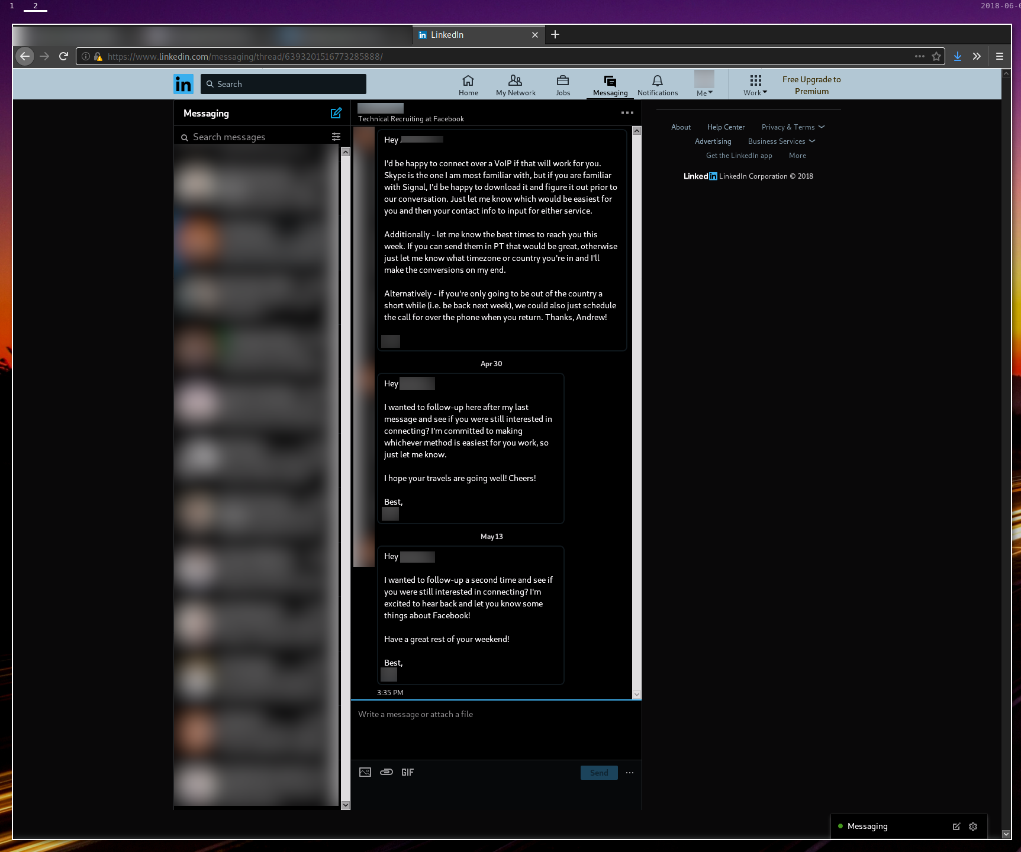
Task: Open the Help Center link
Action: pos(726,127)
